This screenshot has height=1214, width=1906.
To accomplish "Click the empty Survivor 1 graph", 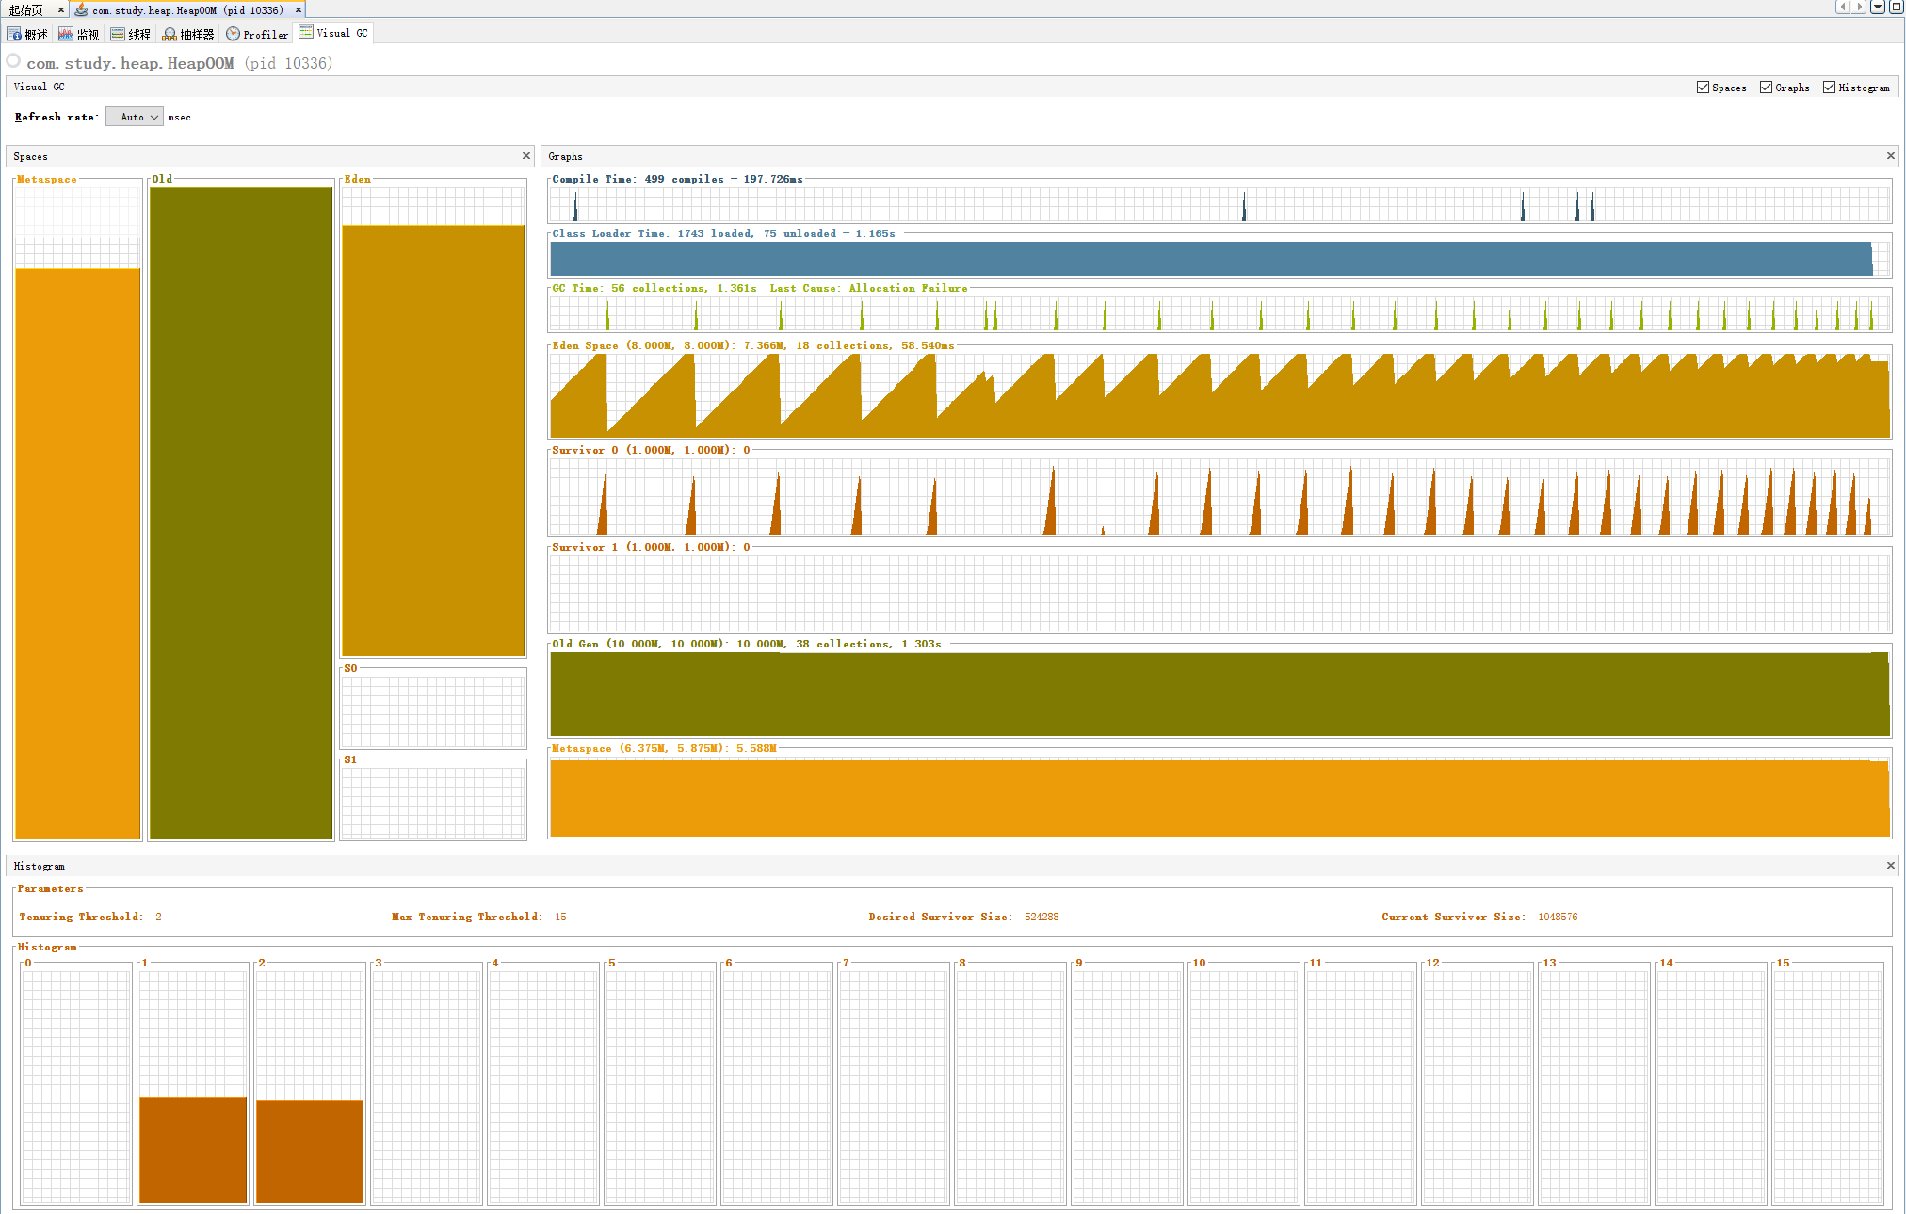I will [x=1220, y=594].
